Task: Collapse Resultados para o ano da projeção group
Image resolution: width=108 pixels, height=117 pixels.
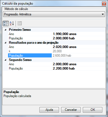Action: click(6, 43)
